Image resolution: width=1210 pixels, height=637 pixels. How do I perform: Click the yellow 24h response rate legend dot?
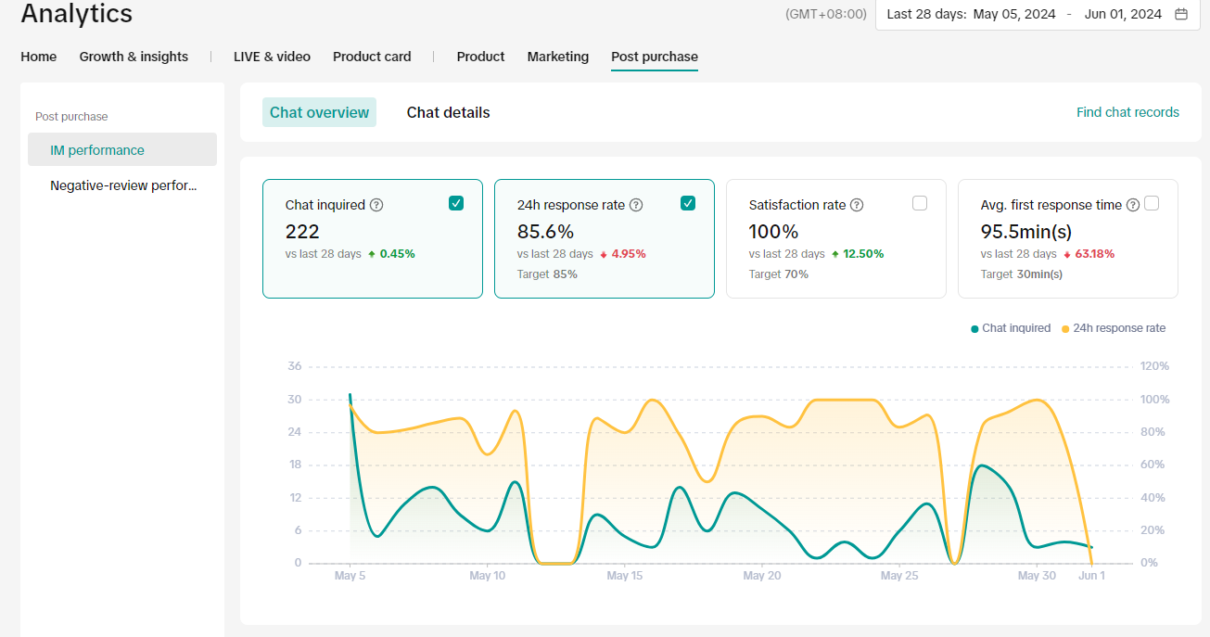point(1065,329)
